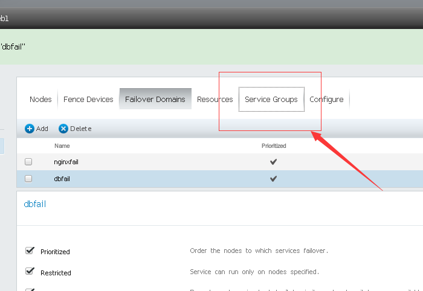Uncheck the Prioritized option checkbox
Viewport: 423px width, 291px height.
pyautogui.click(x=29, y=251)
